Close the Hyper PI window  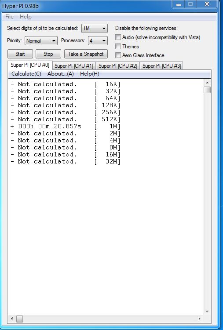(x=207, y=4)
